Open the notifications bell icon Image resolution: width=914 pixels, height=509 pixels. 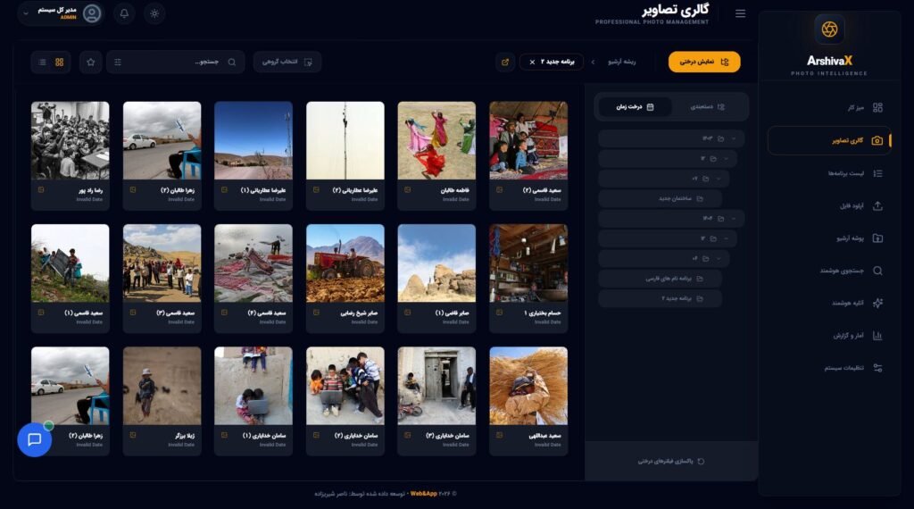tap(124, 13)
